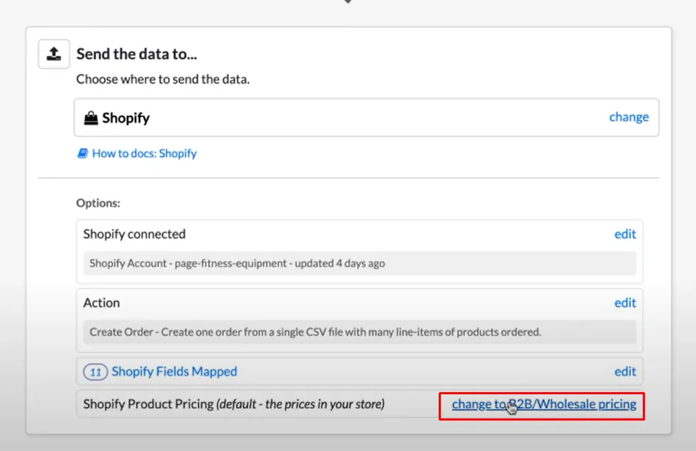
Task: Click the 11 mapped fields count badge
Action: 96,372
